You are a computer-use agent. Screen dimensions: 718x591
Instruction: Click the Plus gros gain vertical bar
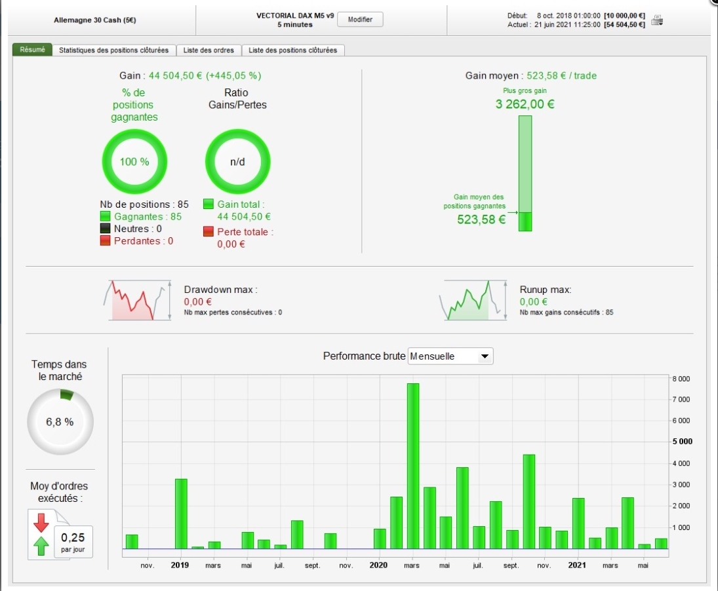525,173
